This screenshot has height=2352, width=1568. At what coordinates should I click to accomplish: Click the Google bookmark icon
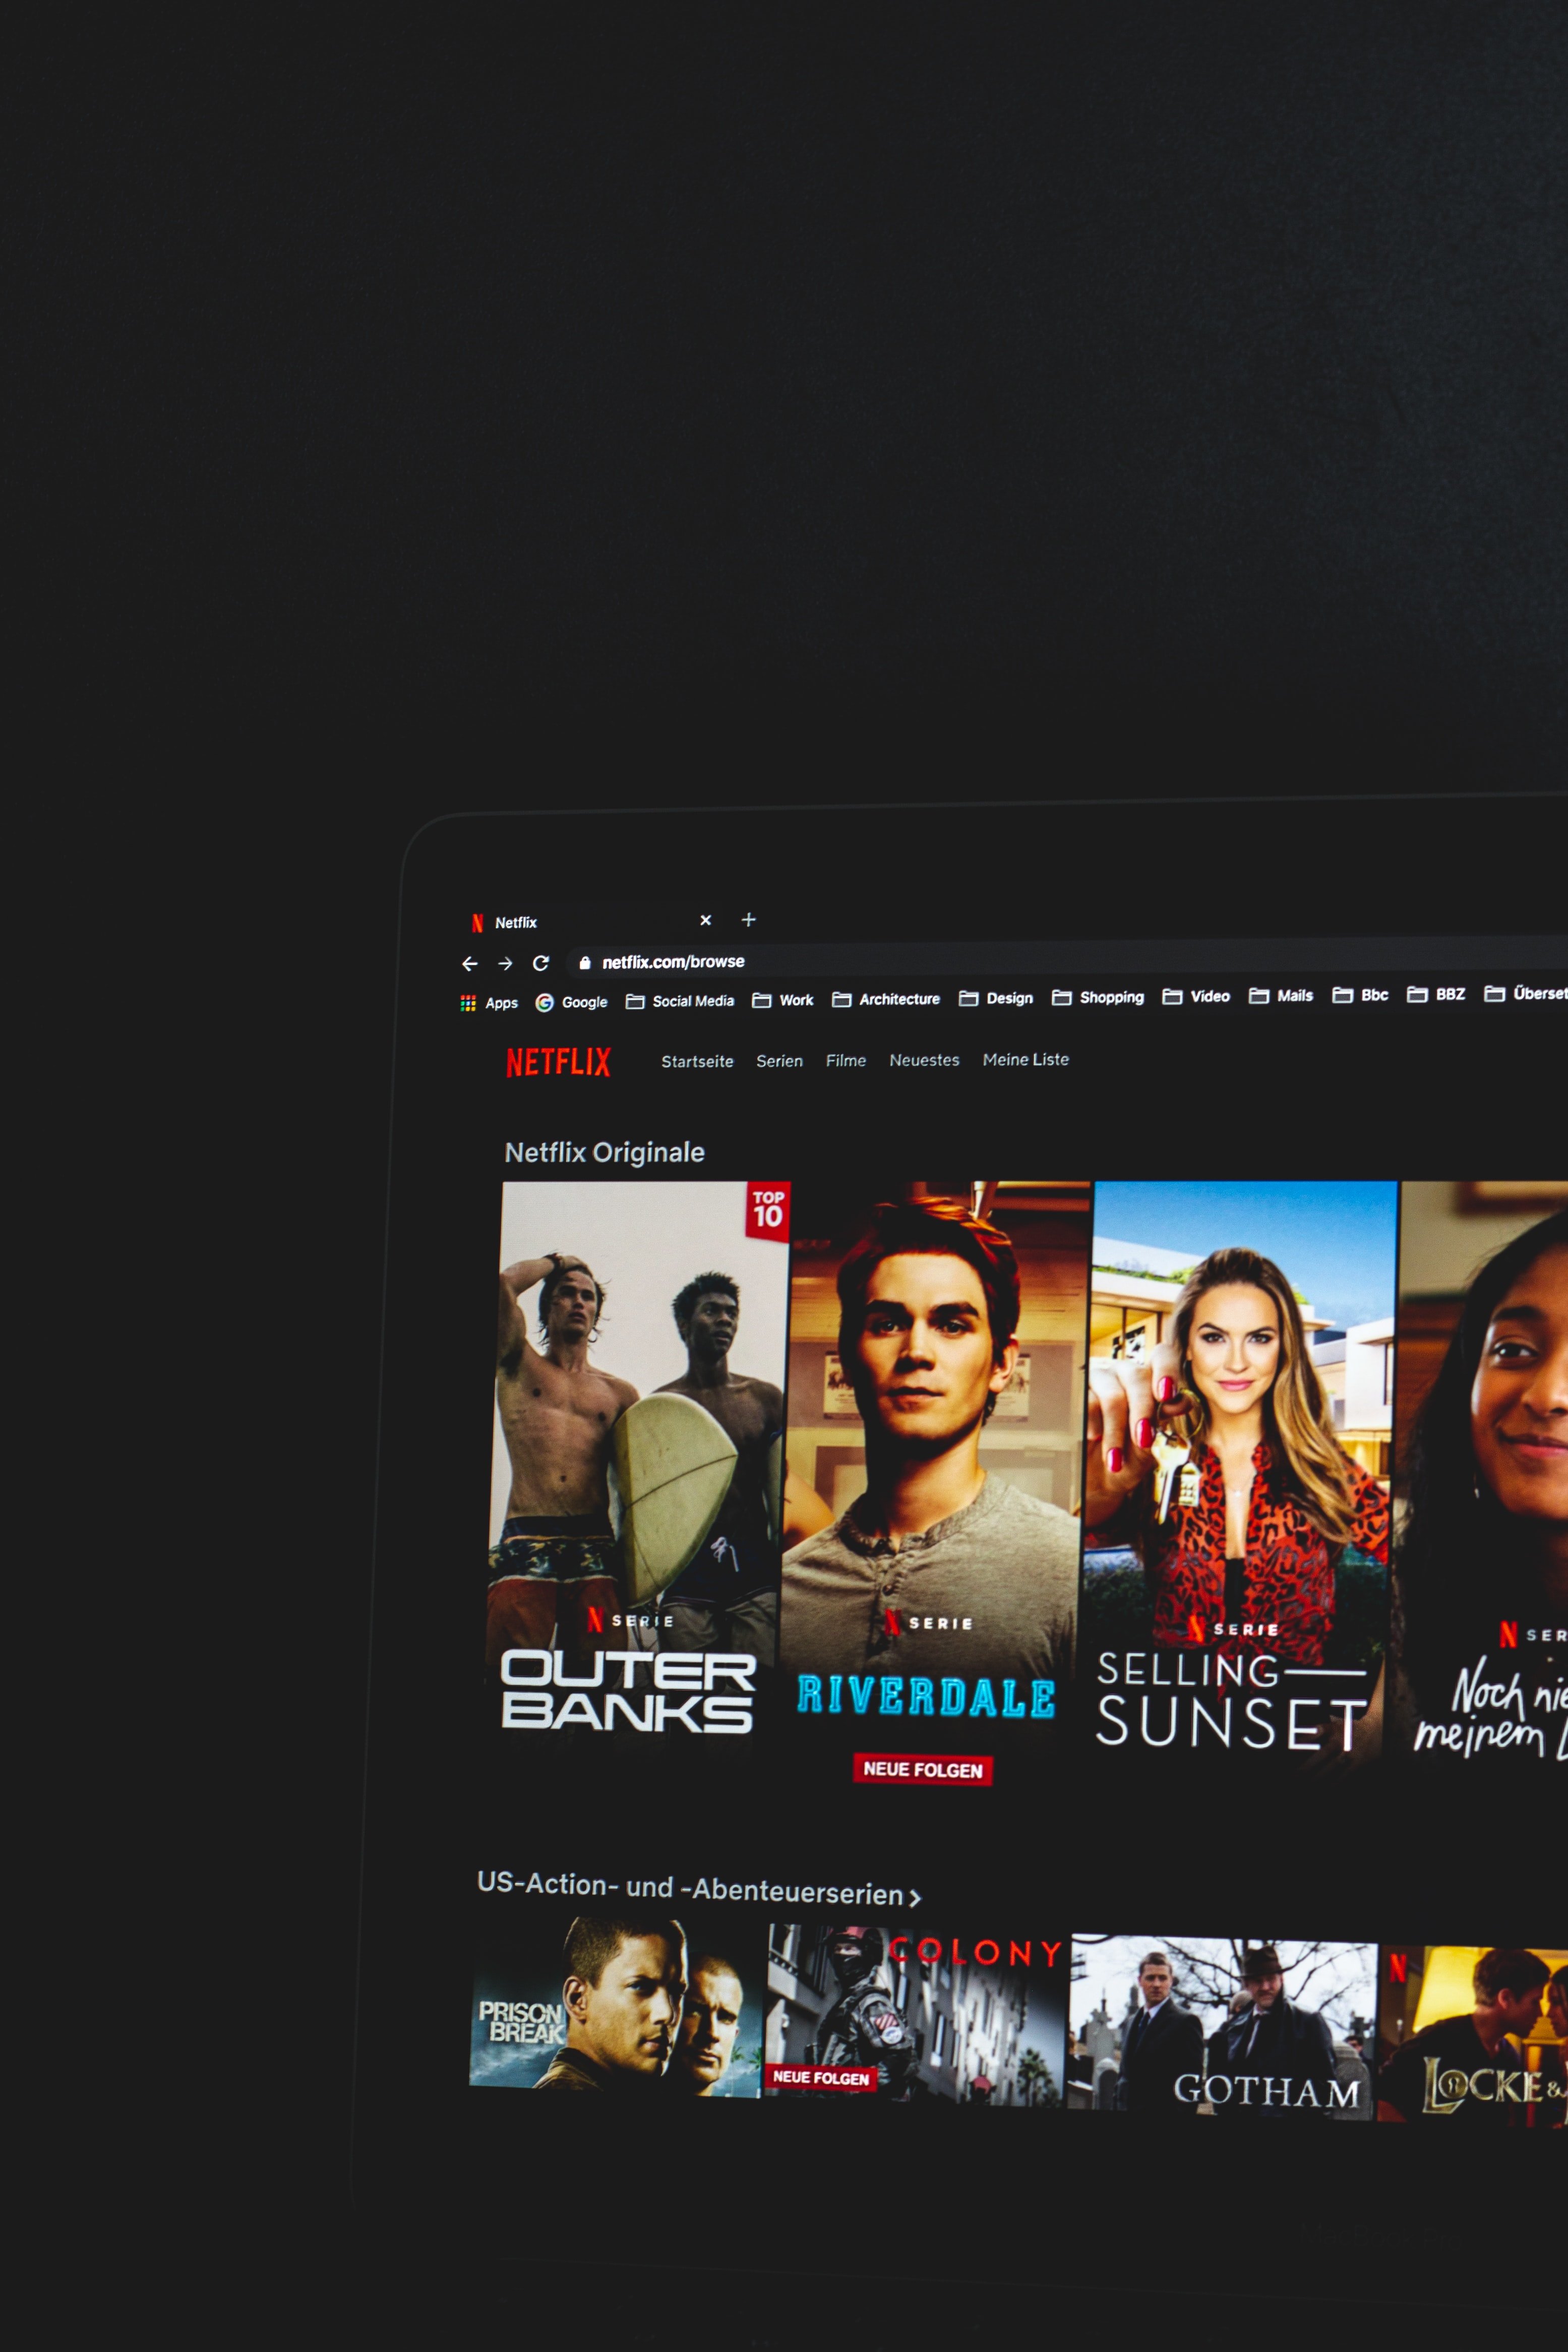pos(545,1001)
